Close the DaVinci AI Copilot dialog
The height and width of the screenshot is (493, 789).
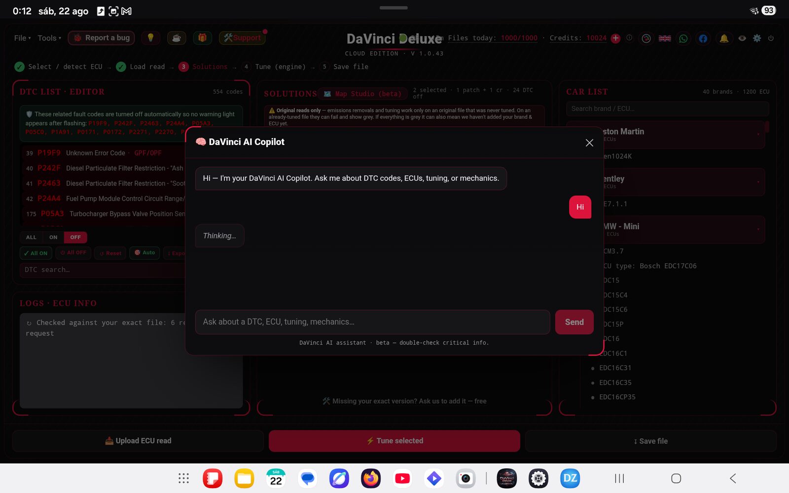coord(589,142)
